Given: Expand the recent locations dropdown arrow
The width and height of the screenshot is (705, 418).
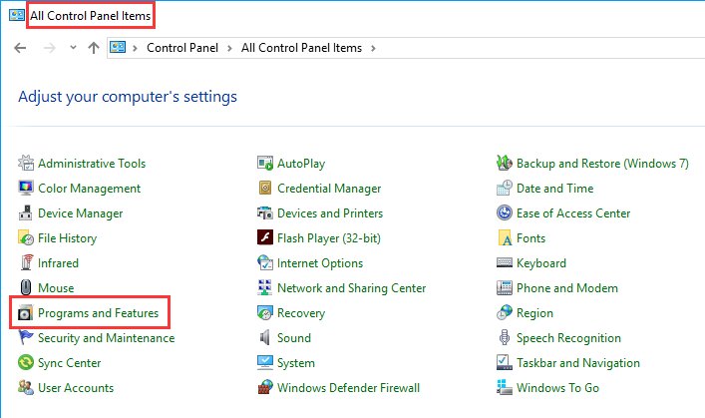Looking at the screenshot, I should point(73,47).
